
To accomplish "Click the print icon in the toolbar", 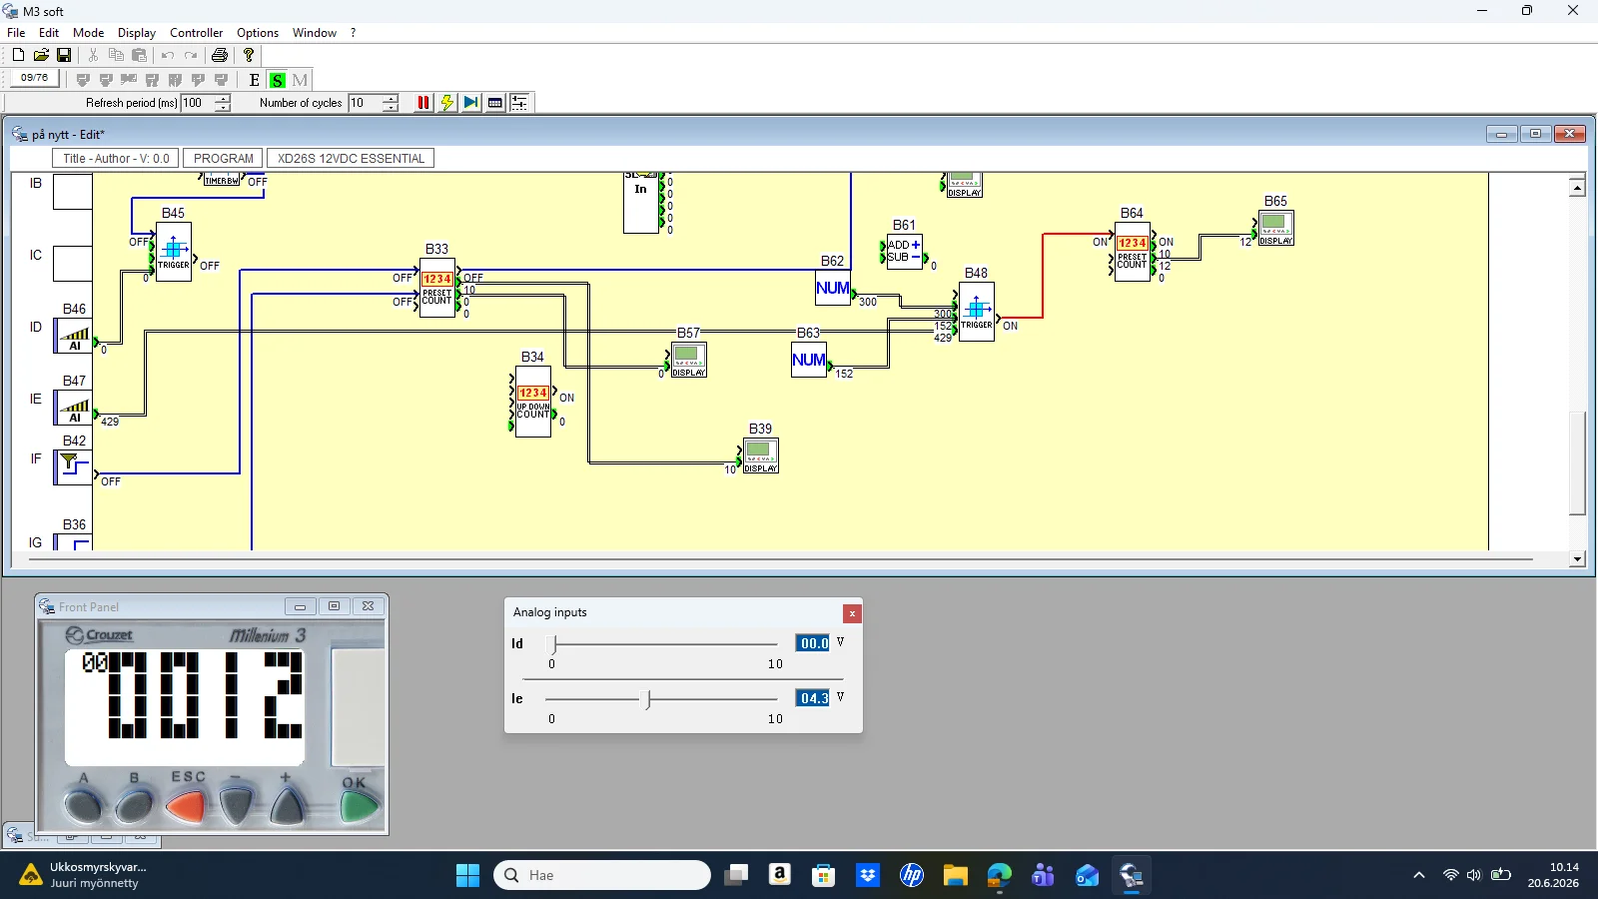I will [220, 55].
